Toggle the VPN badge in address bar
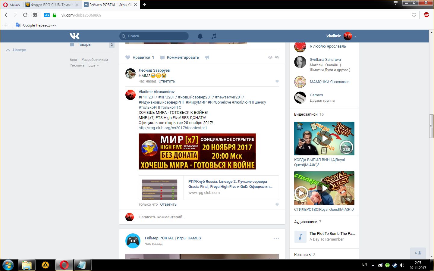 click(x=47, y=15)
